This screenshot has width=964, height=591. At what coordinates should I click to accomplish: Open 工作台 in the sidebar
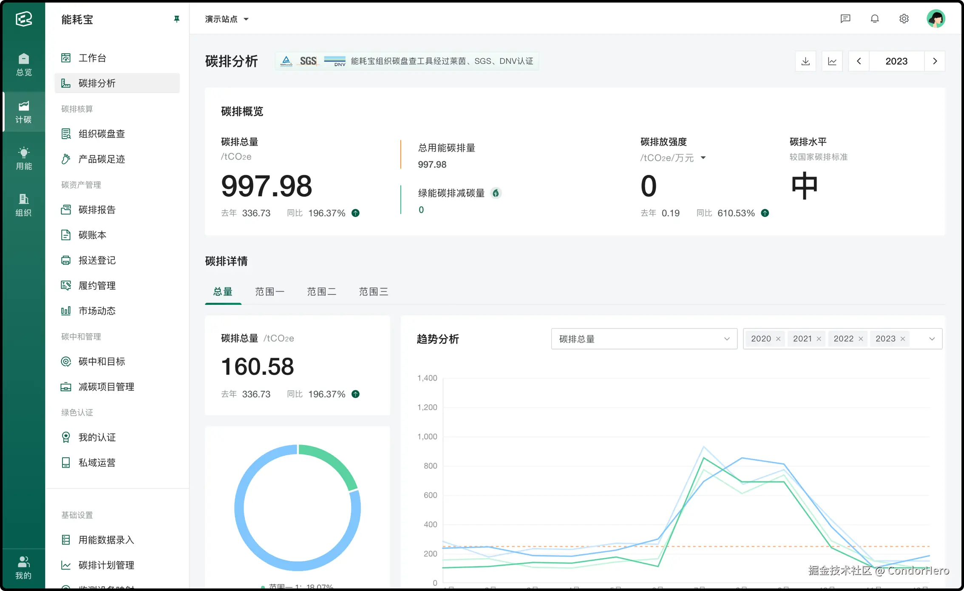coord(117,58)
